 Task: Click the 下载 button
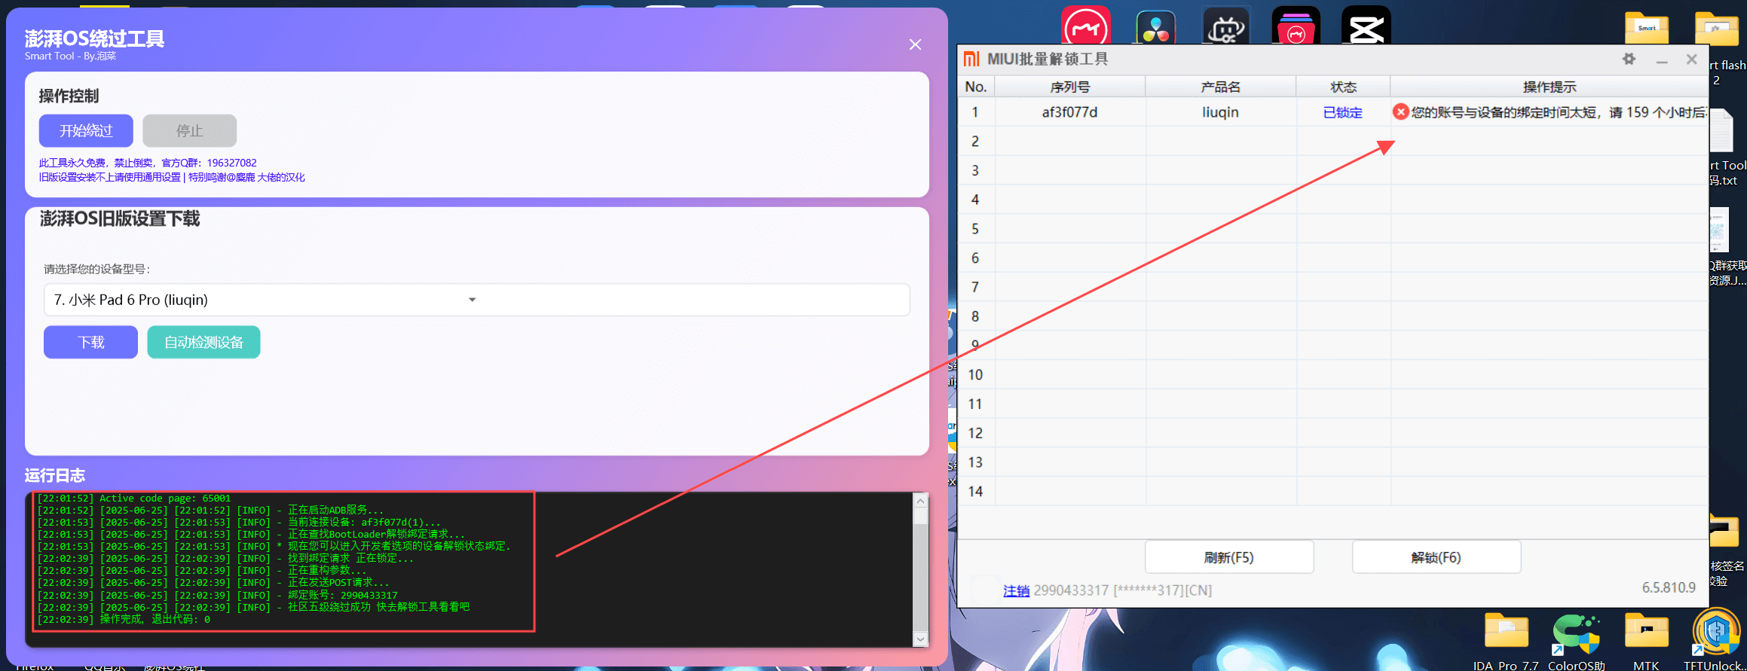[90, 343]
